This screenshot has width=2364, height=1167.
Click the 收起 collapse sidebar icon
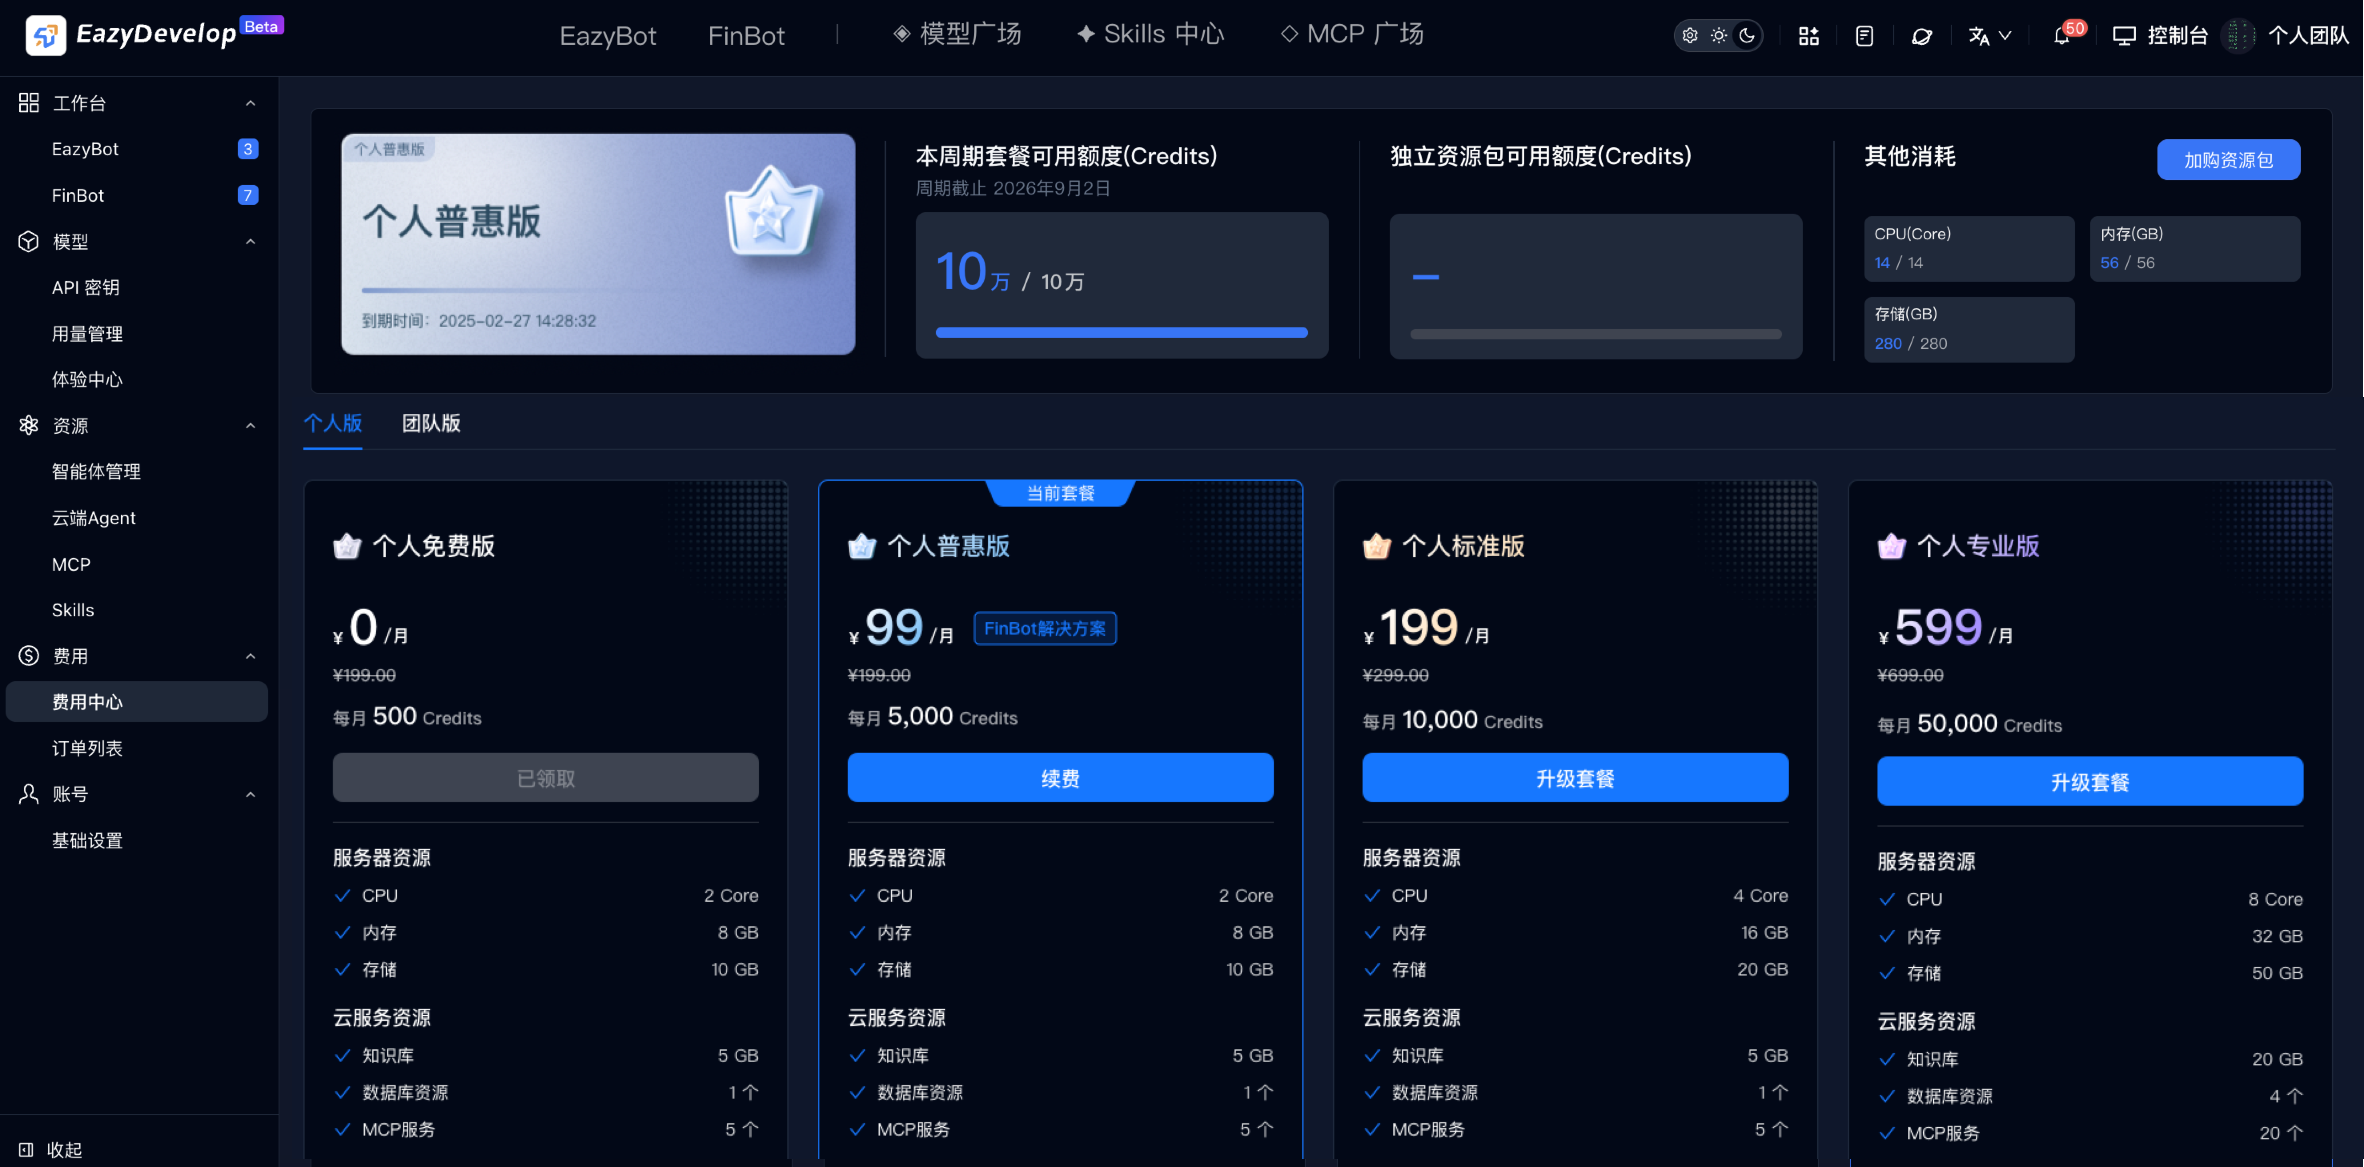click(x=26, y=1149)
